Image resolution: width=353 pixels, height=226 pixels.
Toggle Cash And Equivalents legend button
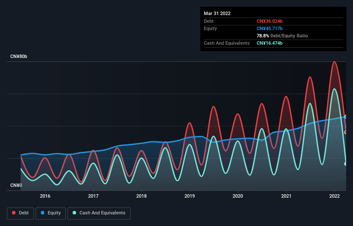pos(99,213)
